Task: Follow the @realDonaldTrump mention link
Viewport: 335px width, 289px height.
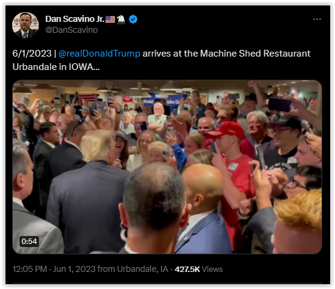Action: 99,54
